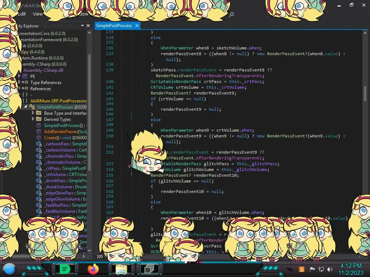Image resolution: width=370 pixels, height=277 pixels.
Task: Click the AddRenderPasses method icon
Action: pyautogui.click(x=39, y=131)
